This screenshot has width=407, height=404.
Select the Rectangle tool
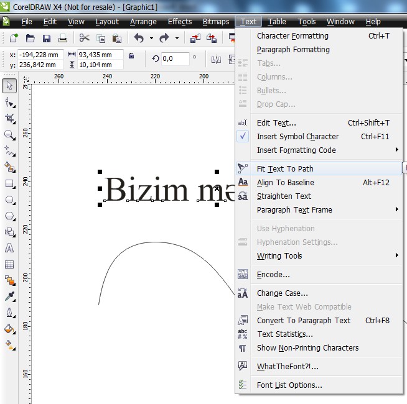(x=10, y=184)
